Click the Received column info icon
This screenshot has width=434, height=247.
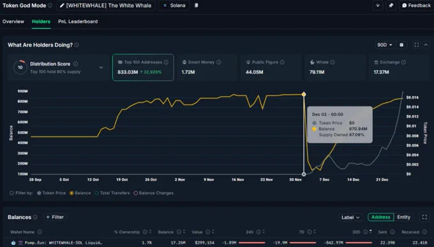click(x=424, y=232)
